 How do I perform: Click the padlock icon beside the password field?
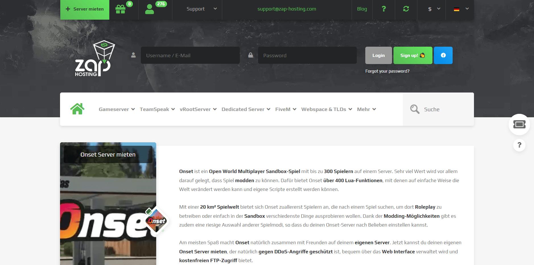click(250, 55)
